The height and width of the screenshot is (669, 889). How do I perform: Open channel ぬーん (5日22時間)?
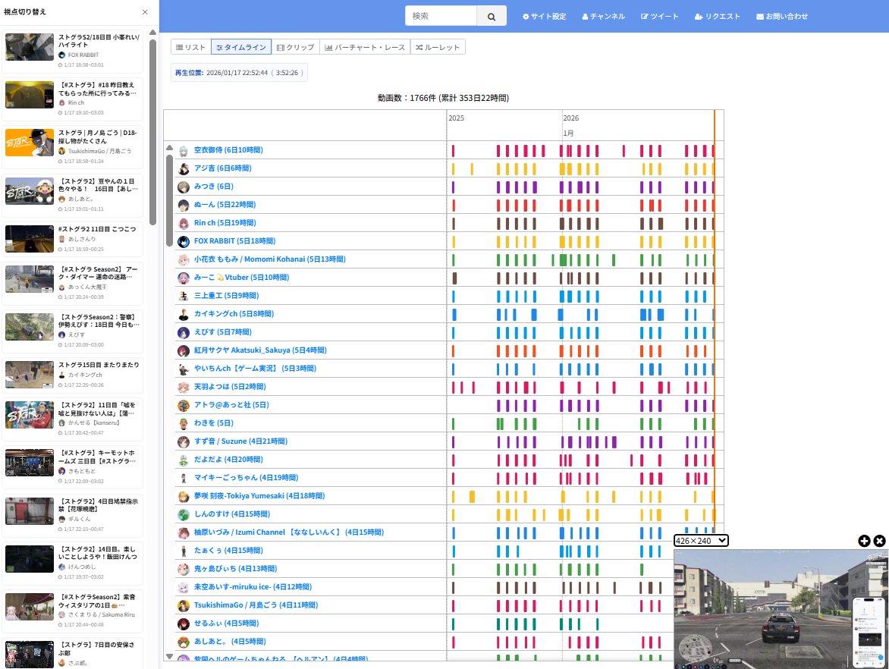tap(225, 205)
